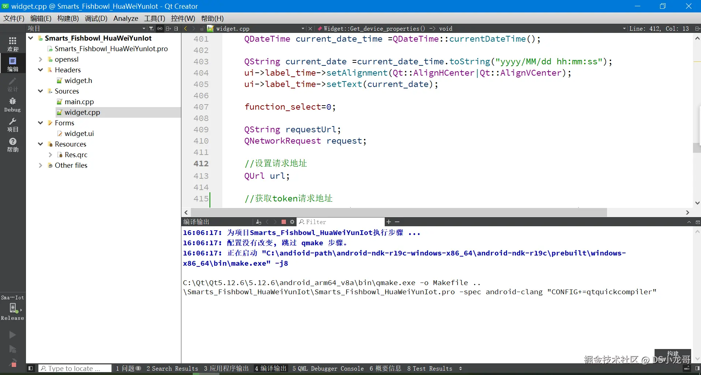701x375 pixels.
Task: Open the 项目 panel view dropdown
Action: [x=144, y=29]
